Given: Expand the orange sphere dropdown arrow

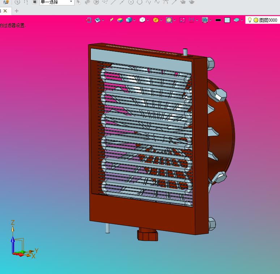Looking at the screenshot, I should pyautogui.click(x=161, y=20).
